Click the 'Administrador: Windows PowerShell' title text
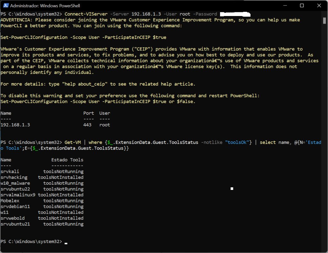Image resolution: width=328 pixels, height=253 pixels. click(45, 6)
